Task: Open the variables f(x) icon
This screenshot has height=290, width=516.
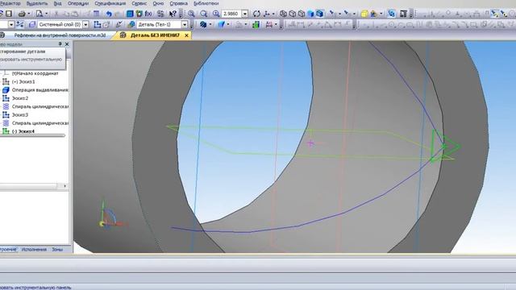Action: click(148, 14)
